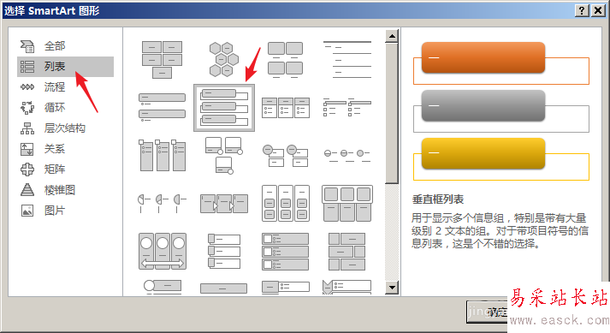Image resolution: width=610 pixels, height=333 pixels.
Task: Choose the vertical picture list layout
Action: 286,251
